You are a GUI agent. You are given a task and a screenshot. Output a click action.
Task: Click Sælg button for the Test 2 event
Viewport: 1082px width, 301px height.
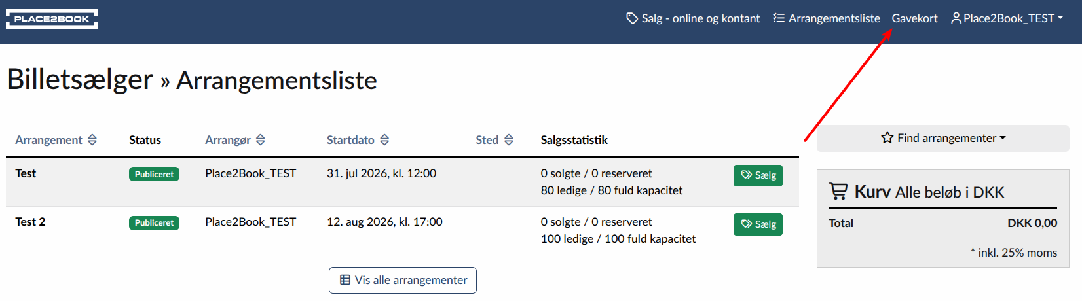coord(758,224)
